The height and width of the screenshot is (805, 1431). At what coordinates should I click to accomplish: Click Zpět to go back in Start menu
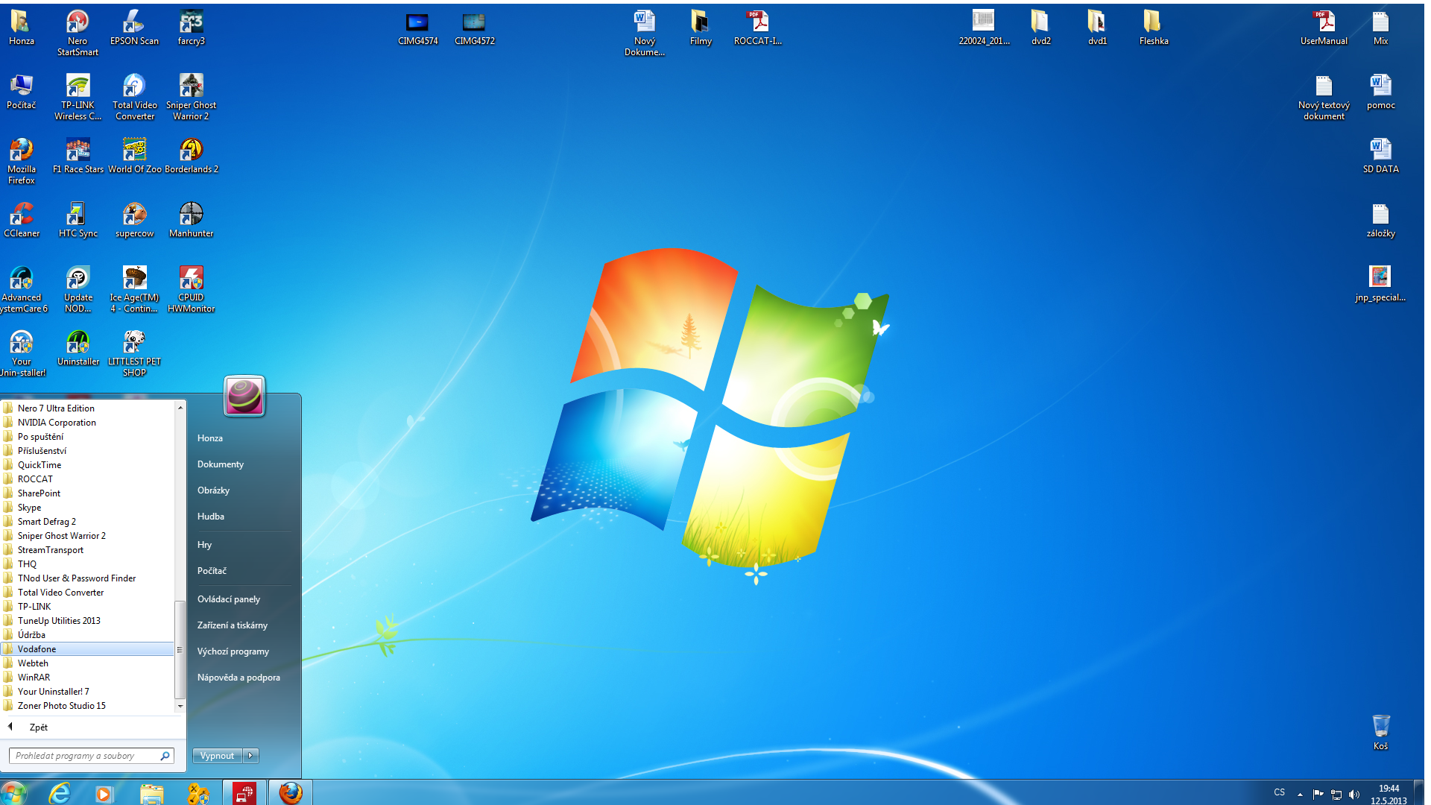click(x=38, y=727)
